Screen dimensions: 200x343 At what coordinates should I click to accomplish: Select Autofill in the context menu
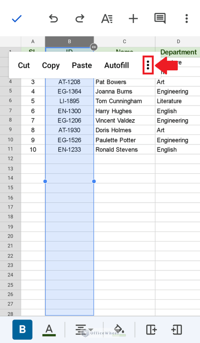point(117,65)
